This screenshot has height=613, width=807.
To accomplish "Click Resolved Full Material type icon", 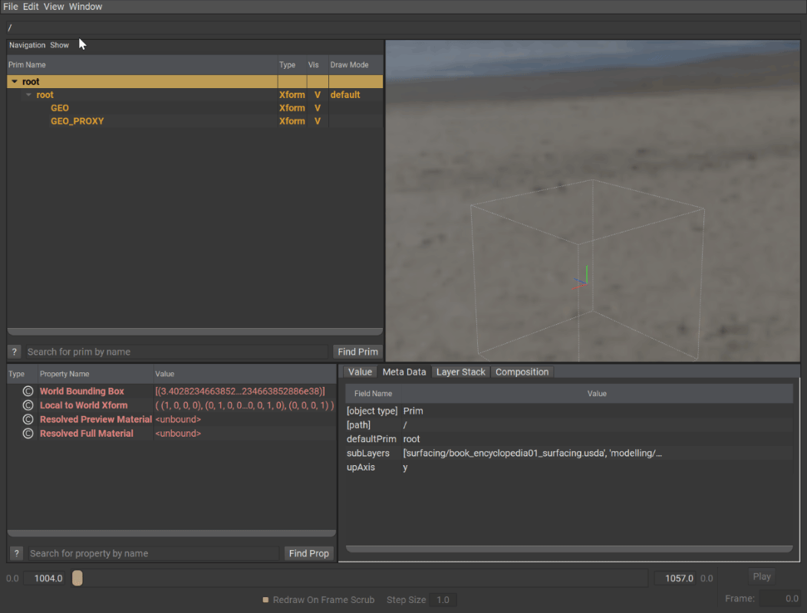I will click(x=28, y=434).
